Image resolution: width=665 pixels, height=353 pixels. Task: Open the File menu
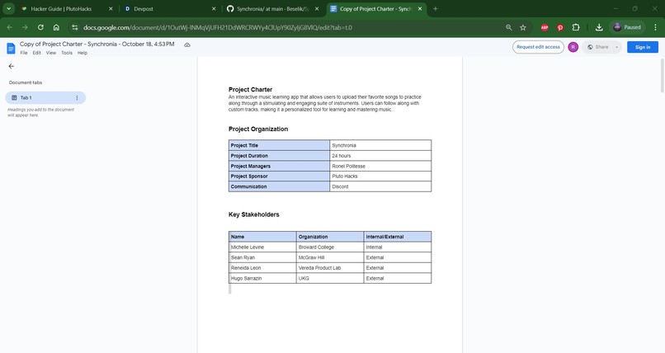(24, 53)
